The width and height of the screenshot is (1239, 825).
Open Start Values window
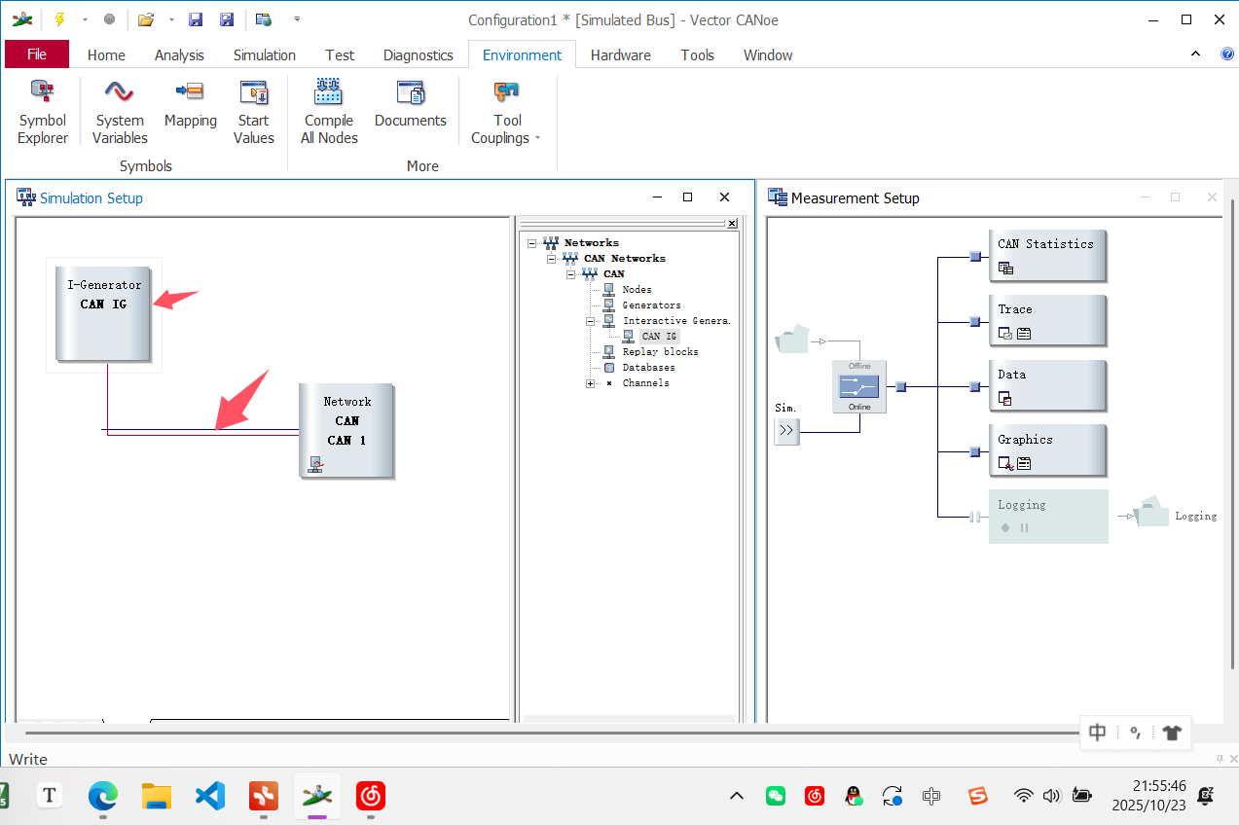253,113
